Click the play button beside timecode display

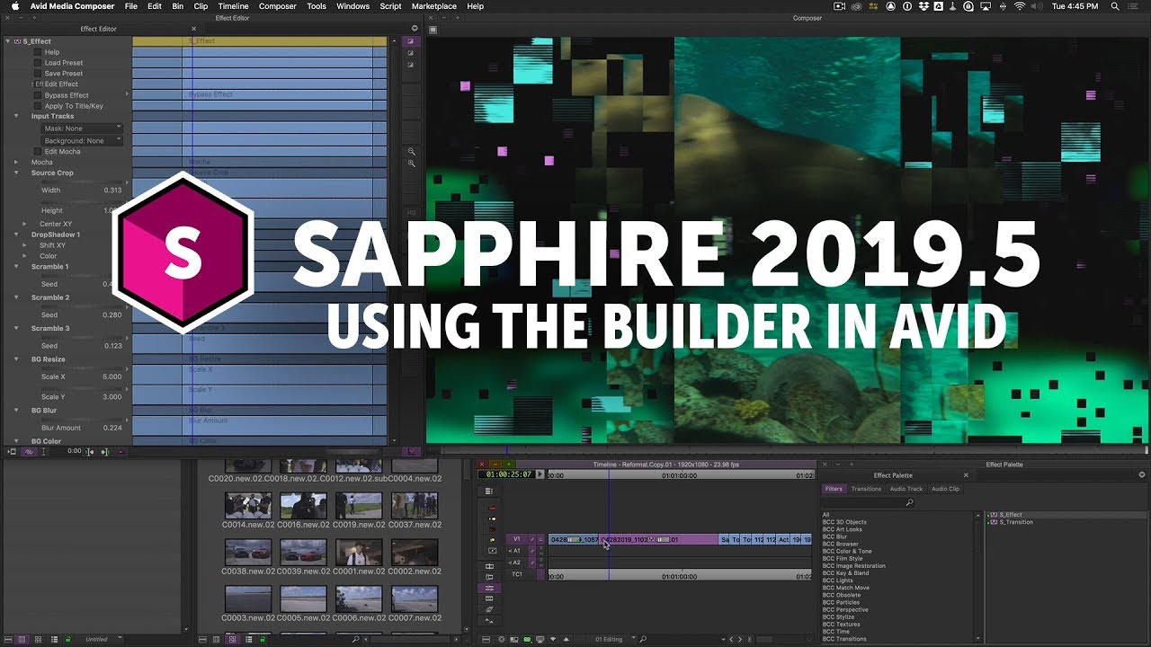pyautogui.click(x=540, y=474)
